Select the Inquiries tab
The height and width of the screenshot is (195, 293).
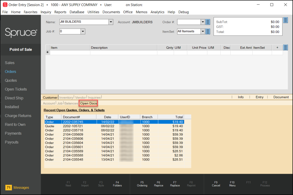pyautogui.click(x=94, y=97)
